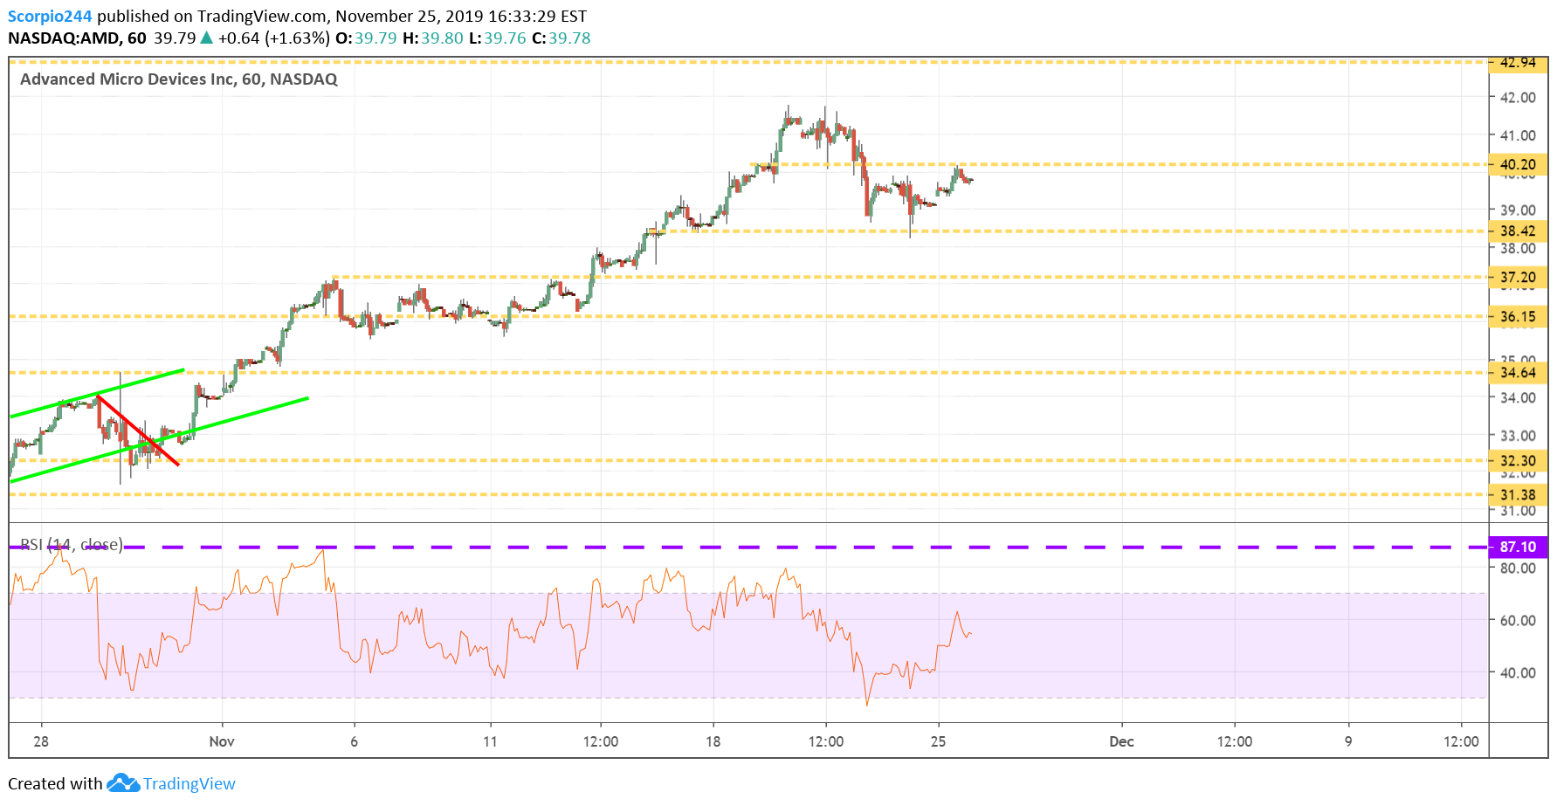Screen dimensions: 1557x806
Task: Click the +0.64 (+1.63%) change value
Action: 274,38
